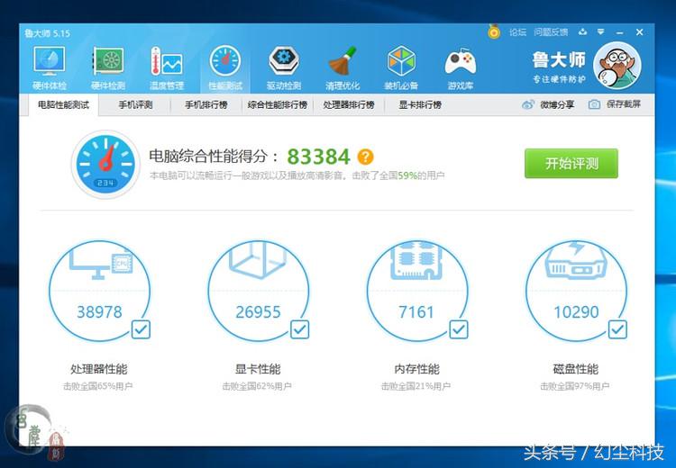Open the 硬件检测 hardware detection icon

(x=108, y=68)
